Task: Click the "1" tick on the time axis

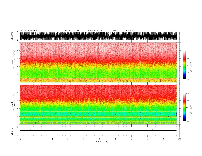Action: 36,139
